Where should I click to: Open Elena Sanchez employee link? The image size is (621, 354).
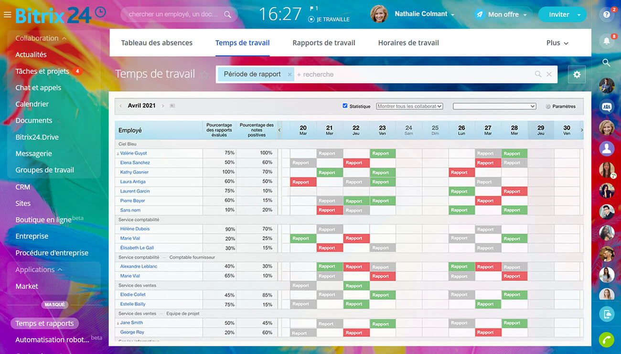(x=135, y=163)
